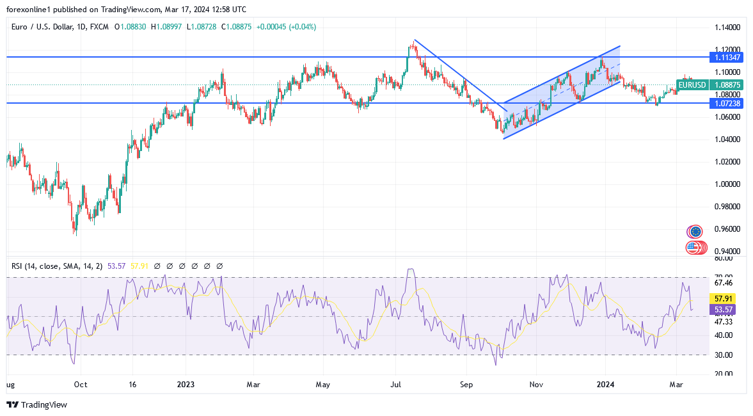Screen dimensions: 753x416
Task: Click the 1.06000 price scale label
Action: (x=727, y=116)
